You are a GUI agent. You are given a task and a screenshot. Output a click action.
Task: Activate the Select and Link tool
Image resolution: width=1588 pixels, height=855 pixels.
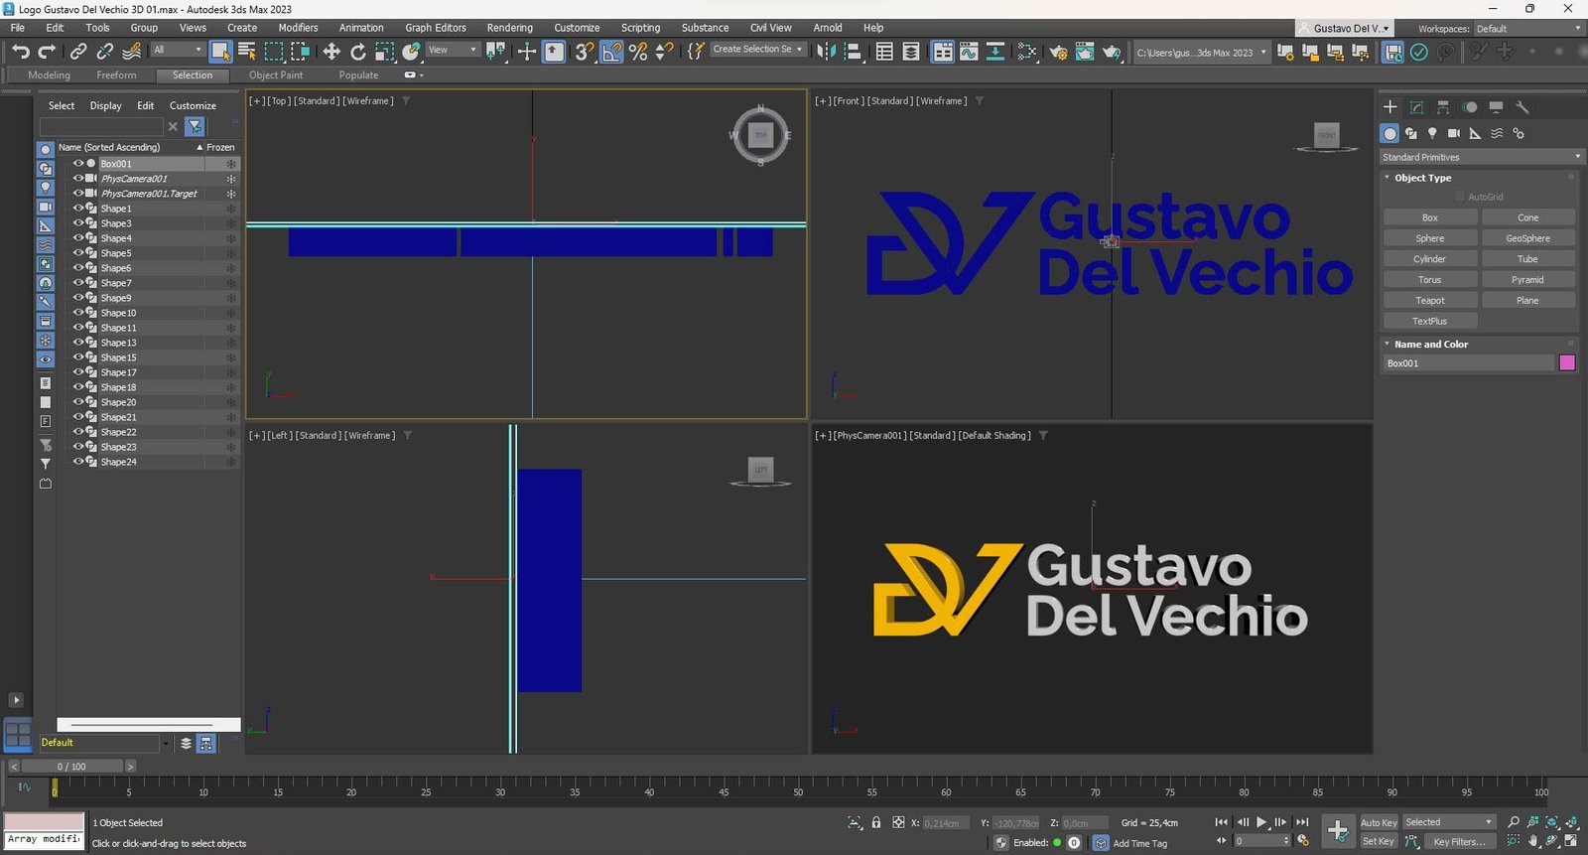78,52
